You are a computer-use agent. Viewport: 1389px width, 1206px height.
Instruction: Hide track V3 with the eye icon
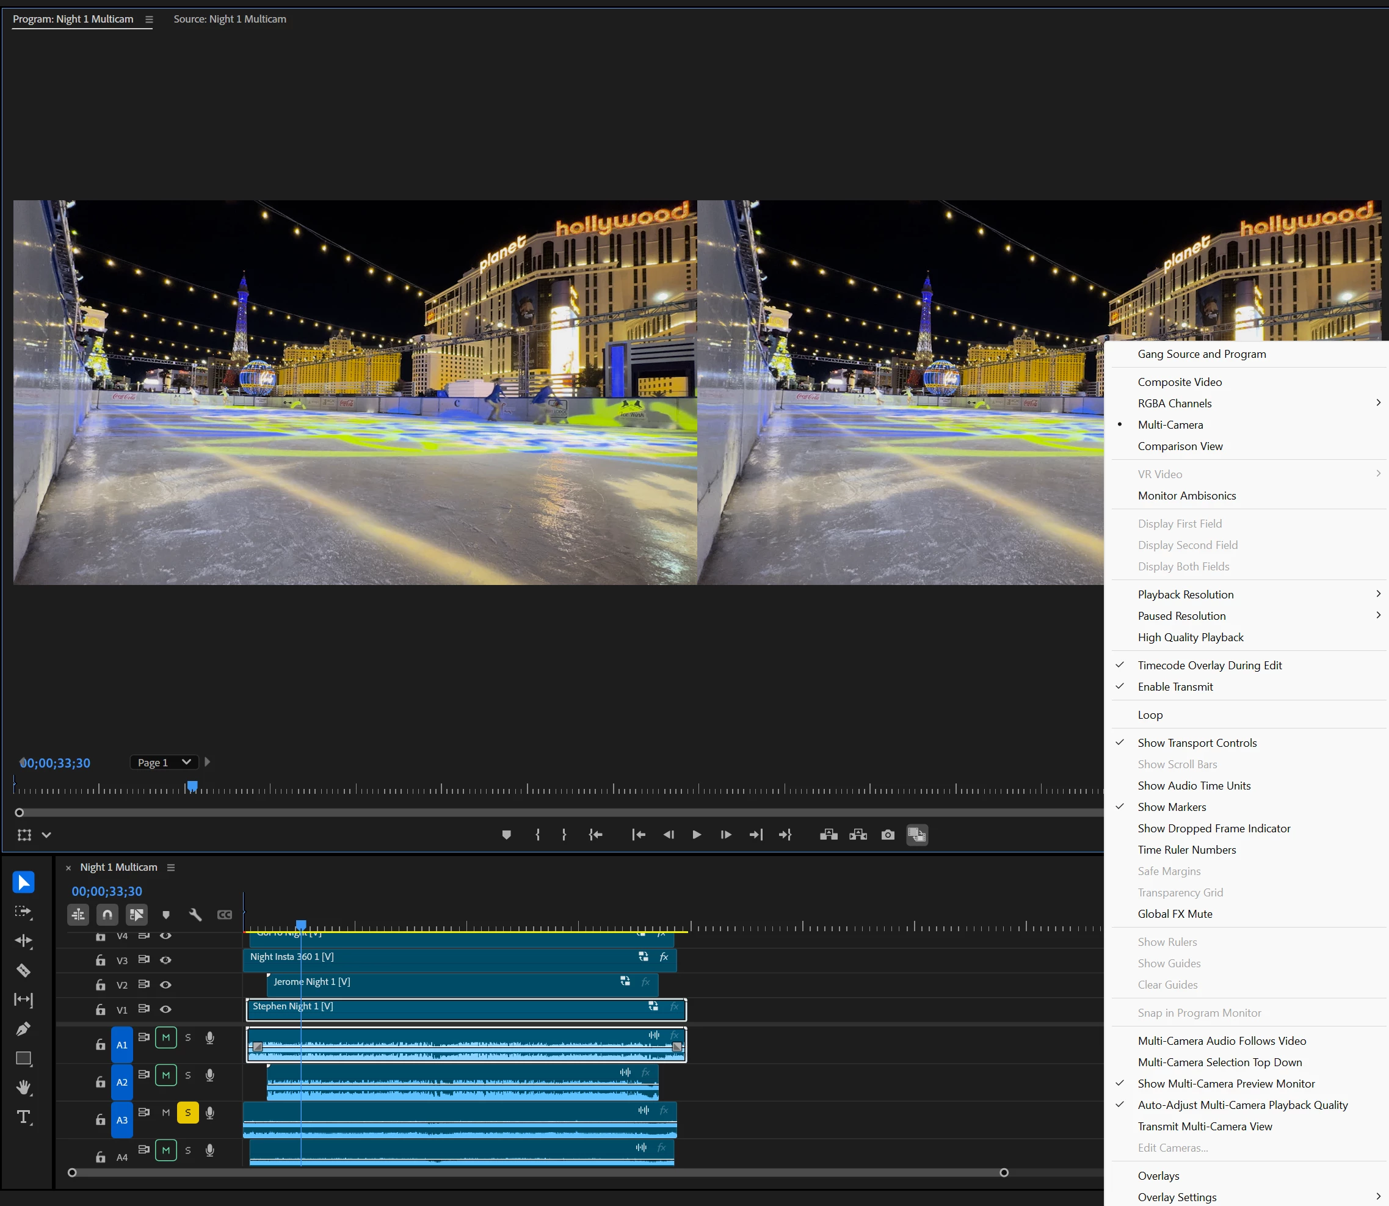coord(165,960)
